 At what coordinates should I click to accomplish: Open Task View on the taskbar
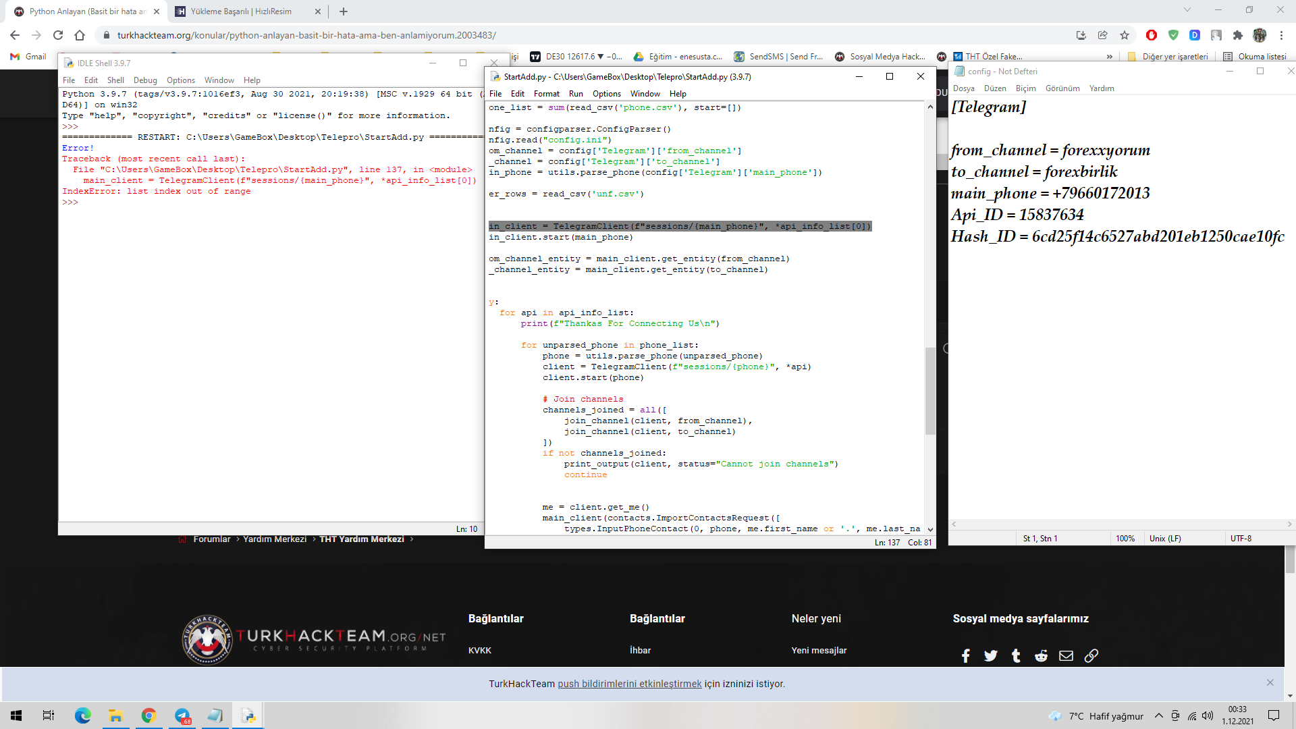49,715
